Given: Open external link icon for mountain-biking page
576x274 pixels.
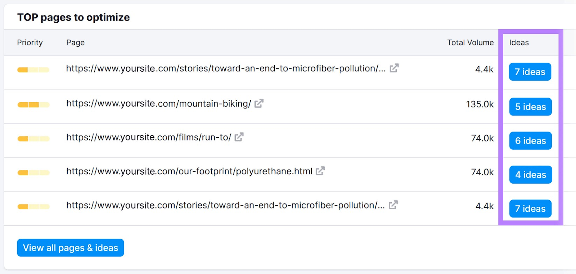Looking at the screenshot, I should [x=259, y=104].
